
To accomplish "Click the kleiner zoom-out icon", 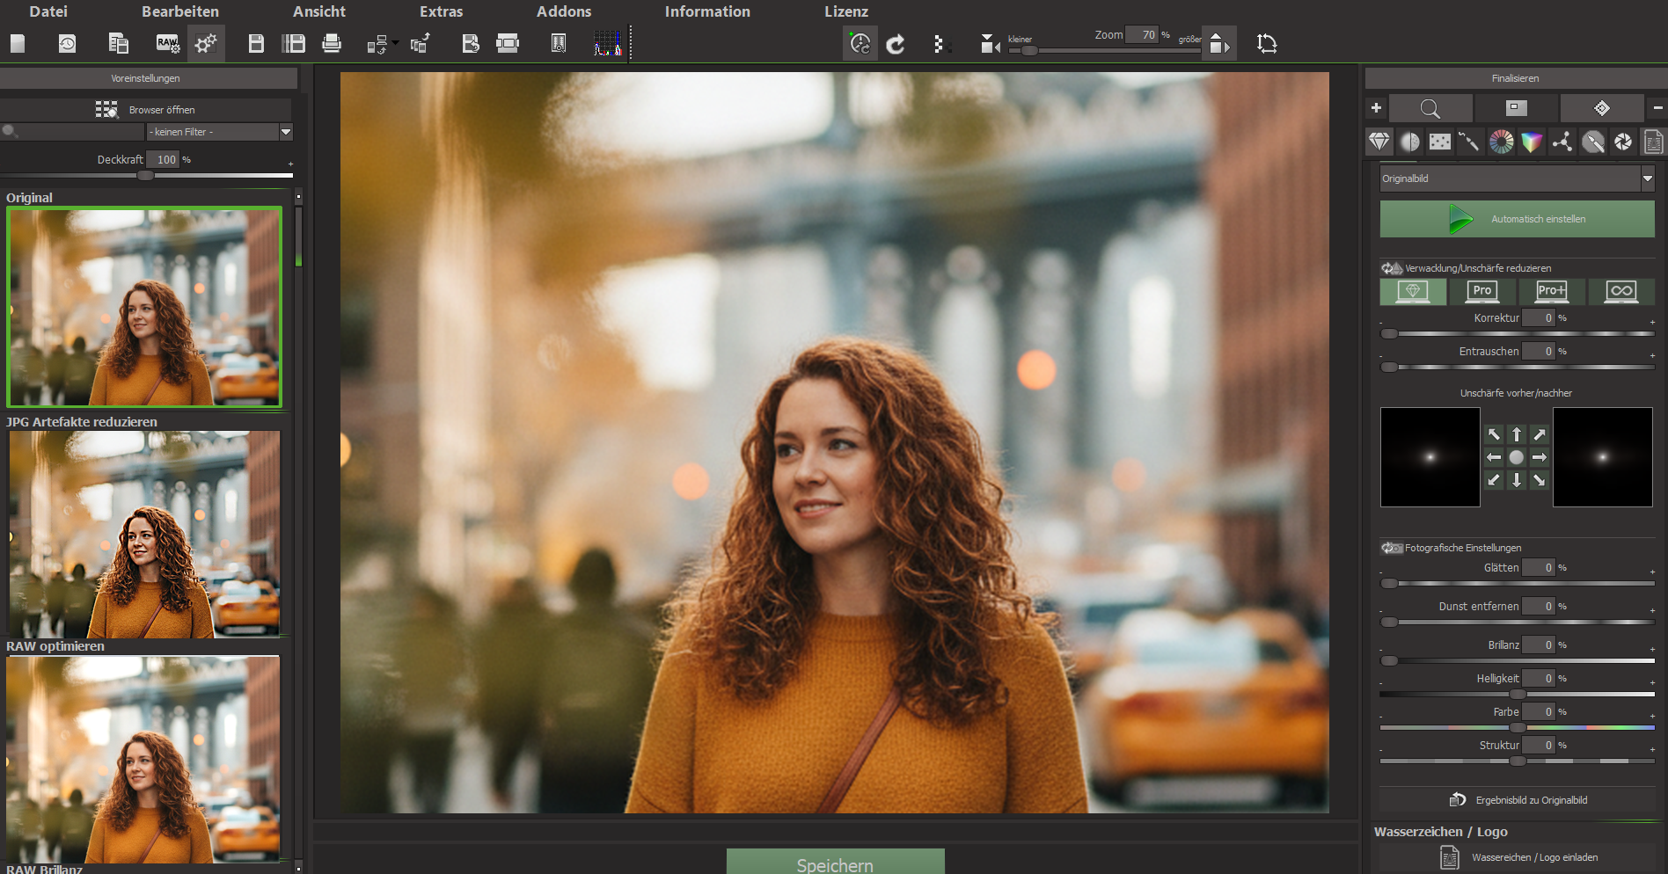I will click(x=991, y=44).
